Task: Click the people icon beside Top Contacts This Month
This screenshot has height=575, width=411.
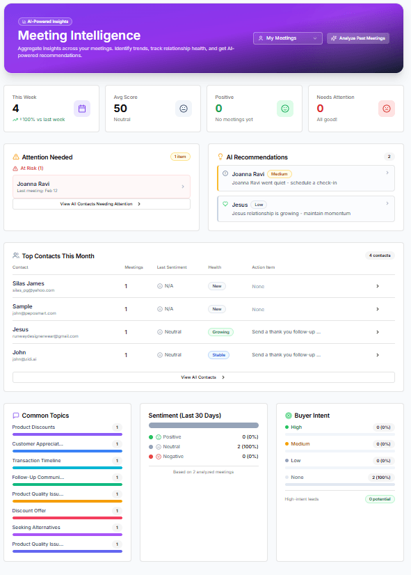Action: click(16, 255)
